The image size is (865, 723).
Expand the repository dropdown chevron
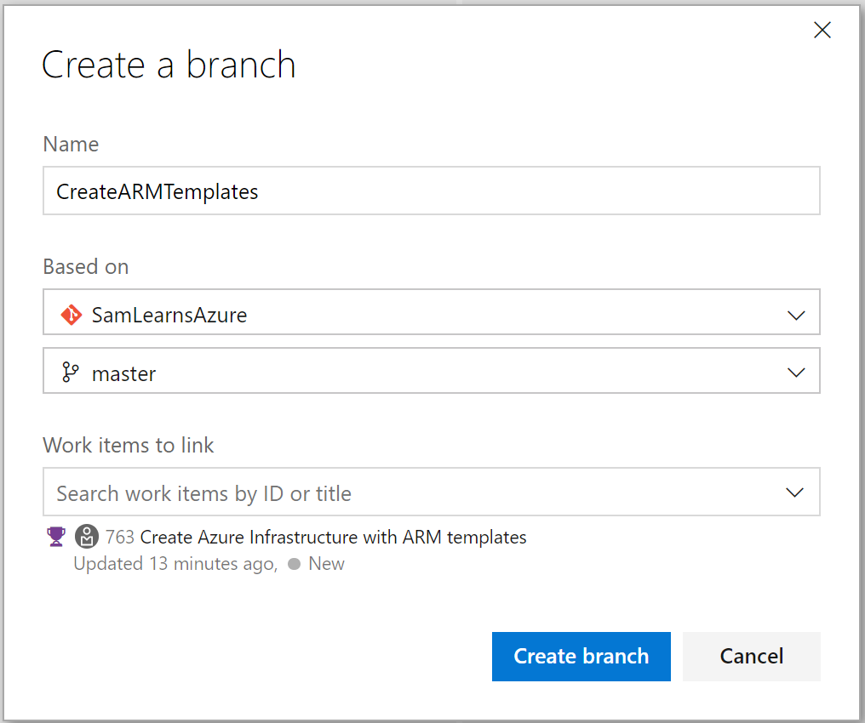795,316
